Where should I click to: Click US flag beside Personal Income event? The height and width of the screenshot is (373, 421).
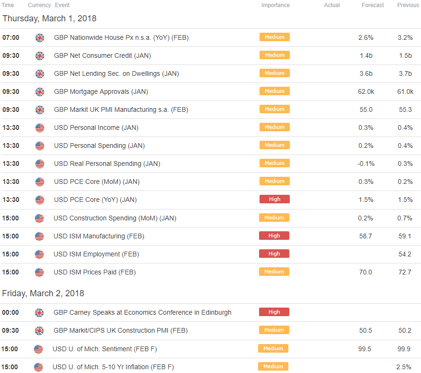[x=40, y=128]
